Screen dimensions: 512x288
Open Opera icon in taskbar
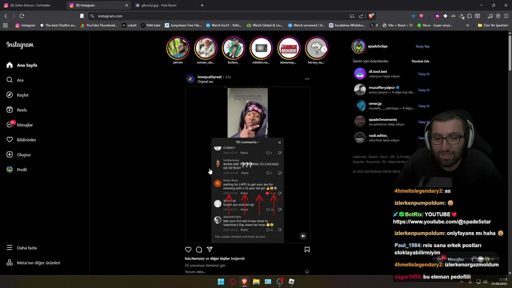[x=233, y=282]
